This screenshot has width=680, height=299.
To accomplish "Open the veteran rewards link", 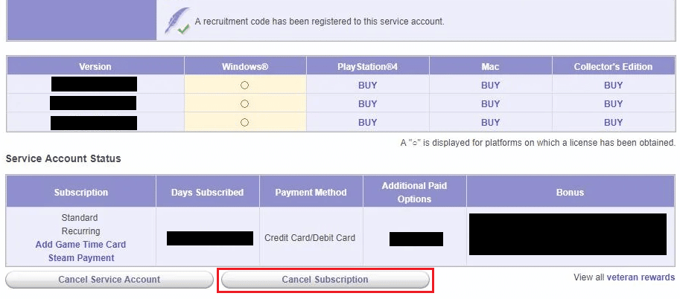I will [x=641, y=277].
